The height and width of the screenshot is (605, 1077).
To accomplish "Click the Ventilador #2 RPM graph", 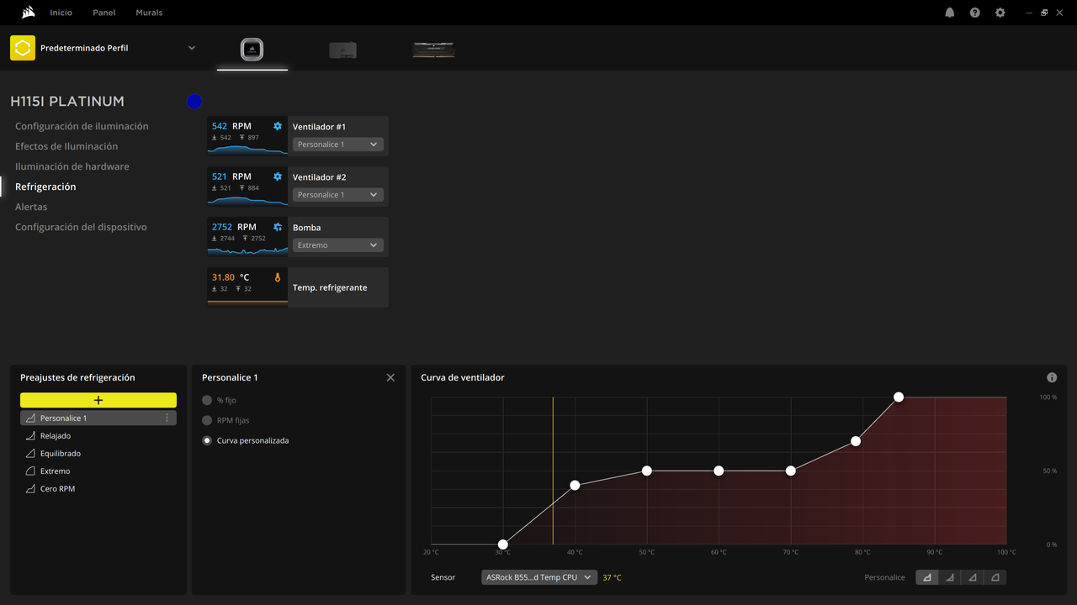I will (x=247, y=200).
